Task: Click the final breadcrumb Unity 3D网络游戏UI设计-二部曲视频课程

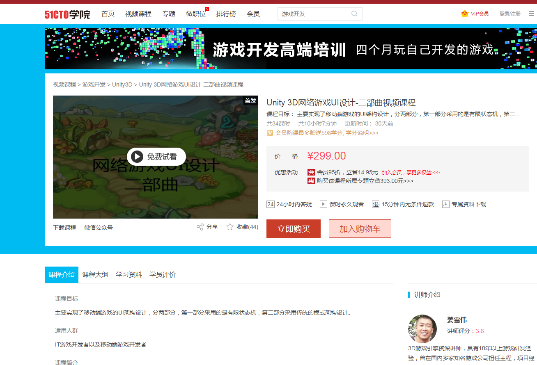Action: point(191,84)
